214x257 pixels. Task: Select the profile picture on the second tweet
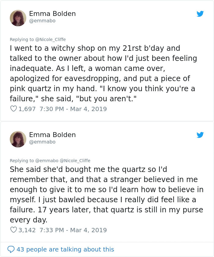18,139
